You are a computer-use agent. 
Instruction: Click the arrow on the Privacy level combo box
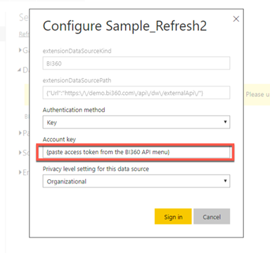coord(225,181)
